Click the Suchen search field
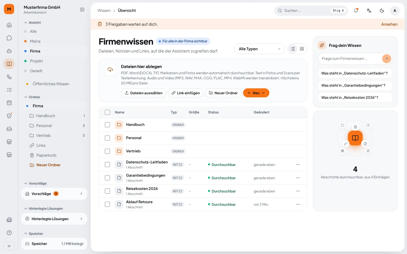Viewport: 407px width, 254px height. [311, 10]
